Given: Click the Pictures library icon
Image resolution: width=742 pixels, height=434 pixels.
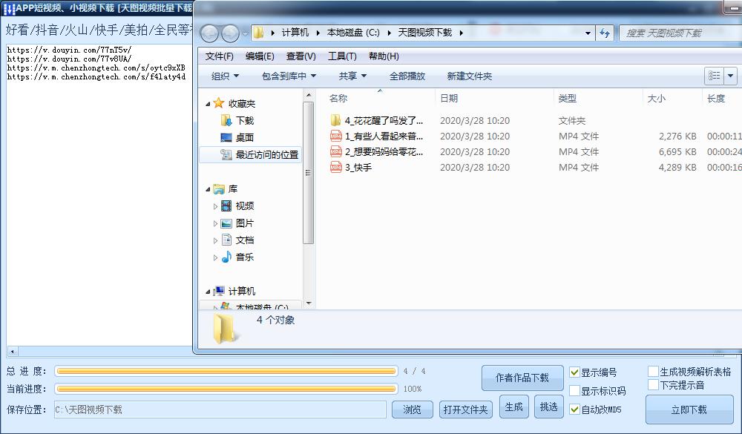Looking at the screenshot, I should [226, 223].
